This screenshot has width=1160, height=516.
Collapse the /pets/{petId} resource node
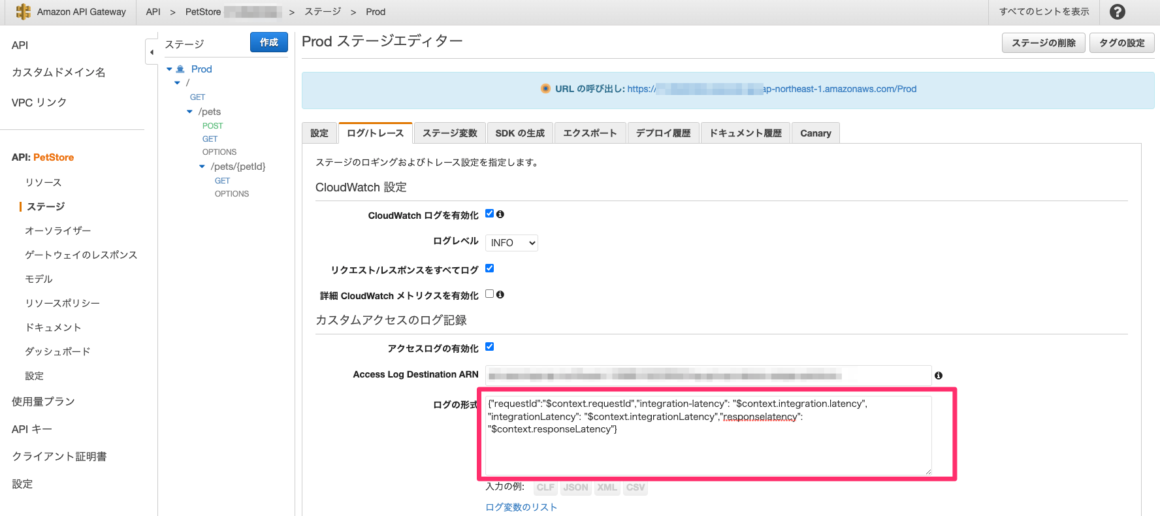click(202, 167)
